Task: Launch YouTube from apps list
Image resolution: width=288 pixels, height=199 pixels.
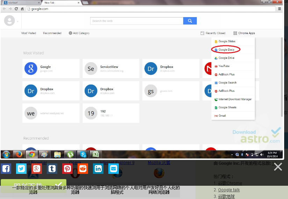Action: tap(233, 66)
